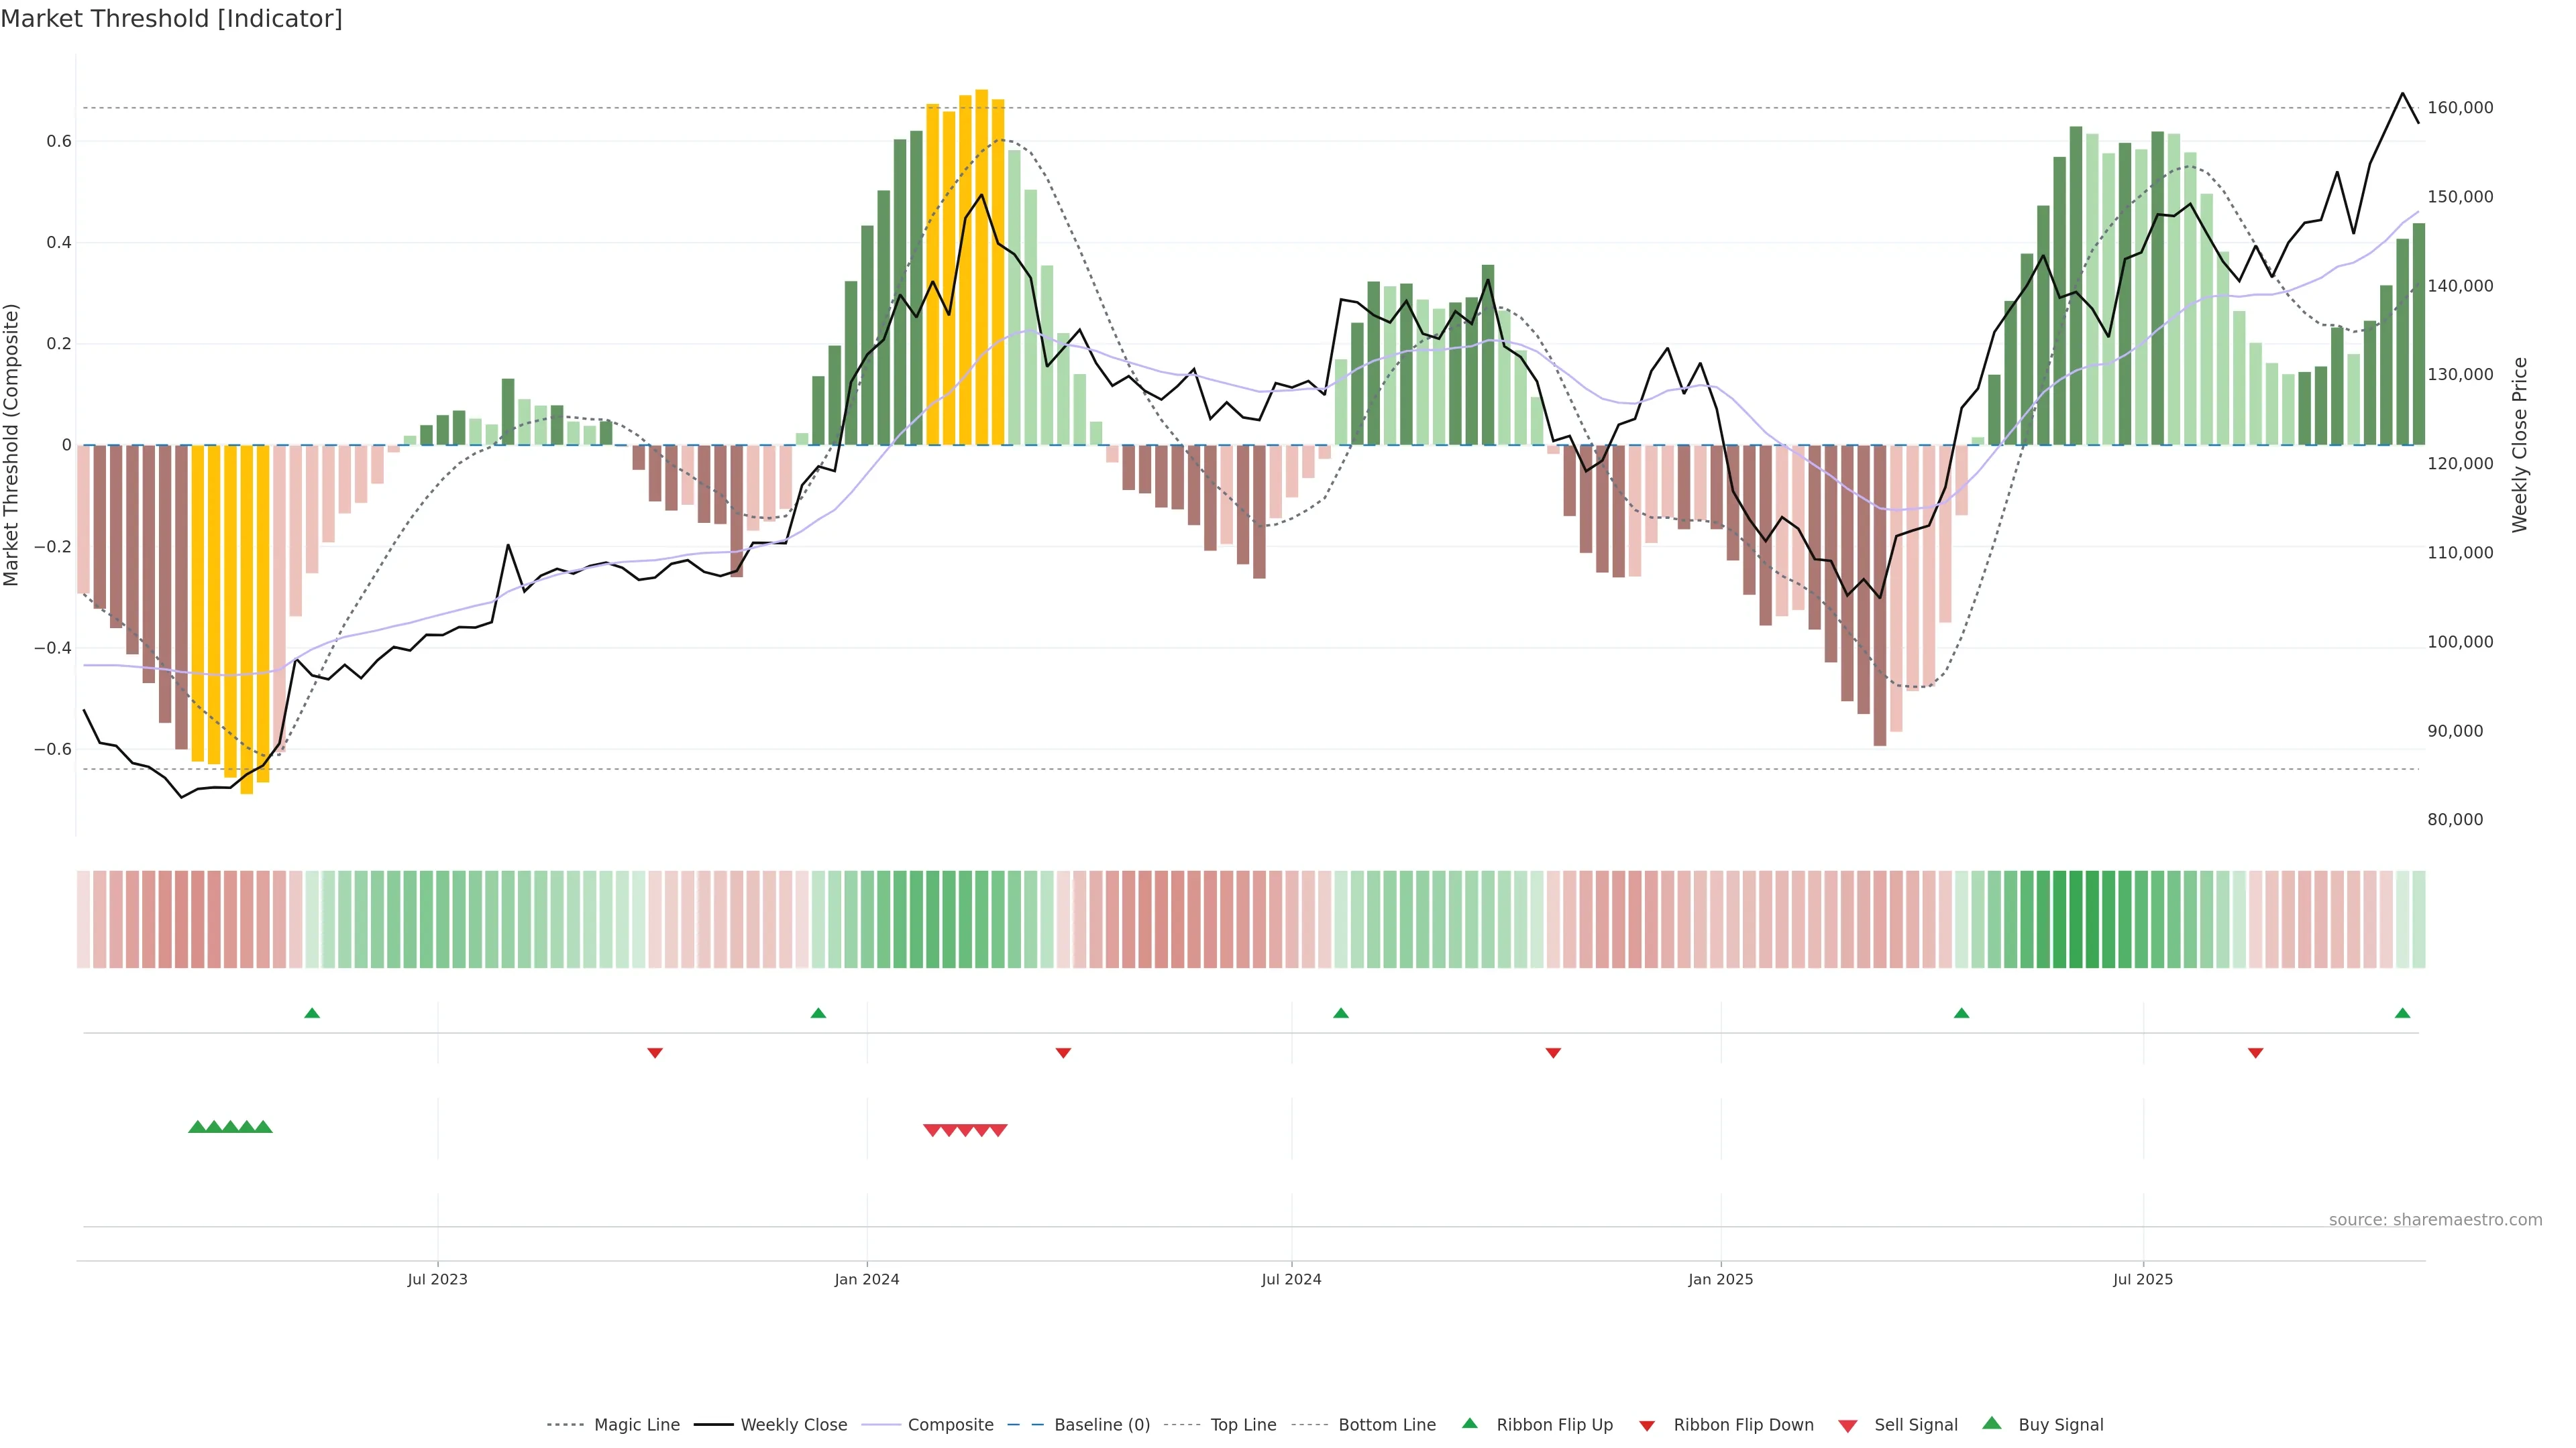Click the green flip-up triangle near Jul 2024
The height and width of the screenshot is (1448, 2576).
pyautogui.click(x=1341, y=1014)
